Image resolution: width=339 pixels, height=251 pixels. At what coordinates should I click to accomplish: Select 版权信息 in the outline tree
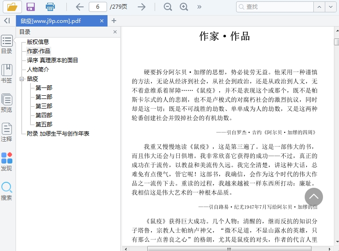coord(38,42)
